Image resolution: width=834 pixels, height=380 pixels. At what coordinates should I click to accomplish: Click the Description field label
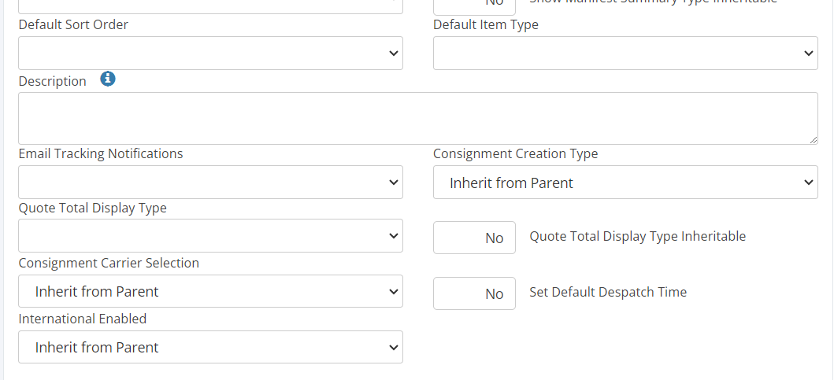click(53, 81)
